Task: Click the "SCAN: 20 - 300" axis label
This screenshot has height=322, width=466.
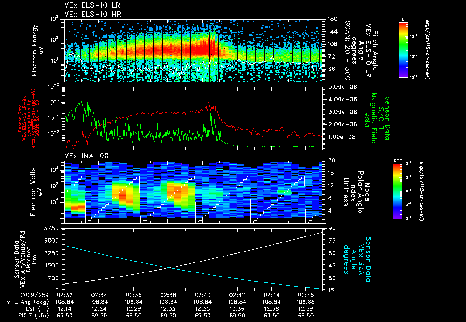Action: (x=347, y=50)
